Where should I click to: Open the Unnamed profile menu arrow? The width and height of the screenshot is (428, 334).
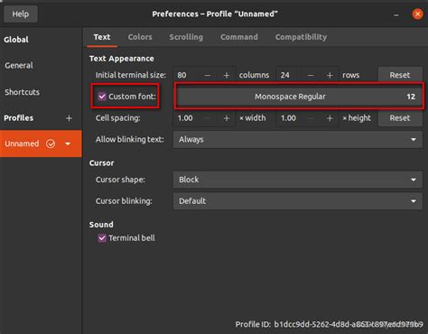click(68, 144)
